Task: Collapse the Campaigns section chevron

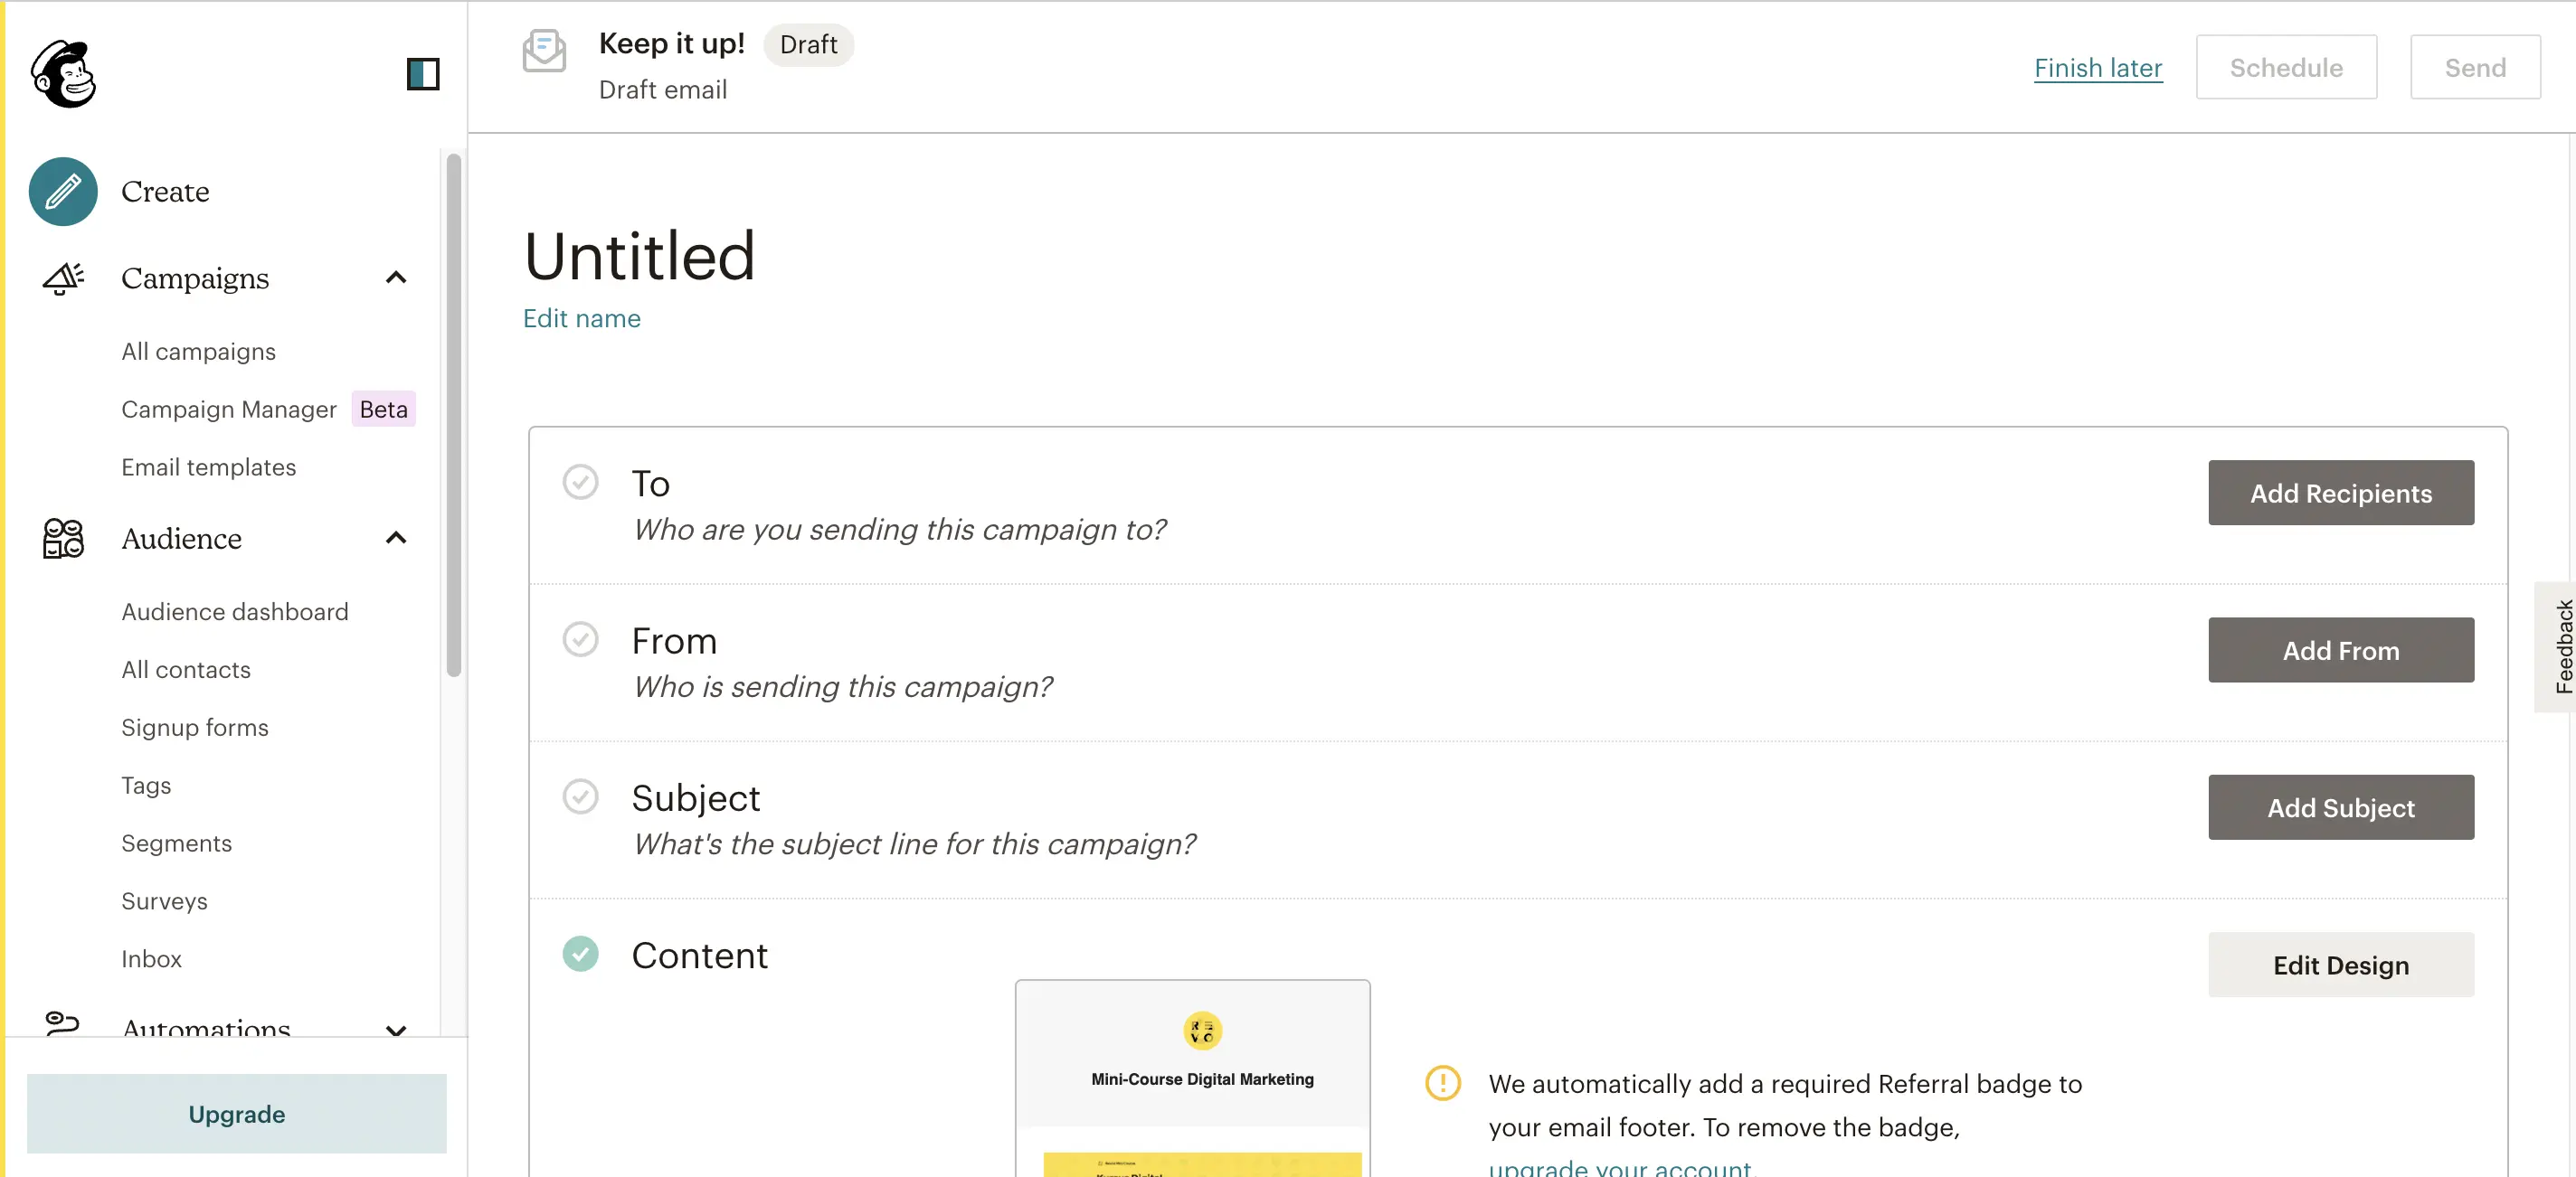Action: (x=396, y=278)
